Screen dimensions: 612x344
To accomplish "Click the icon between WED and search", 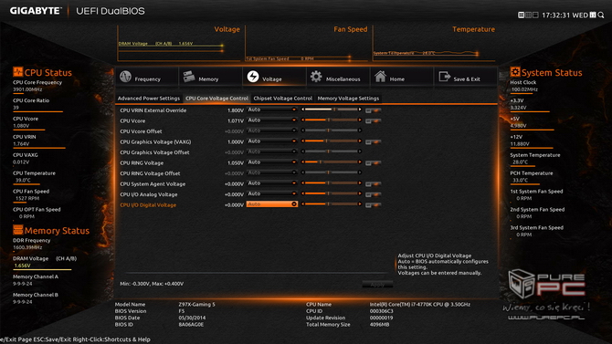I will click(x=593, y=15).
